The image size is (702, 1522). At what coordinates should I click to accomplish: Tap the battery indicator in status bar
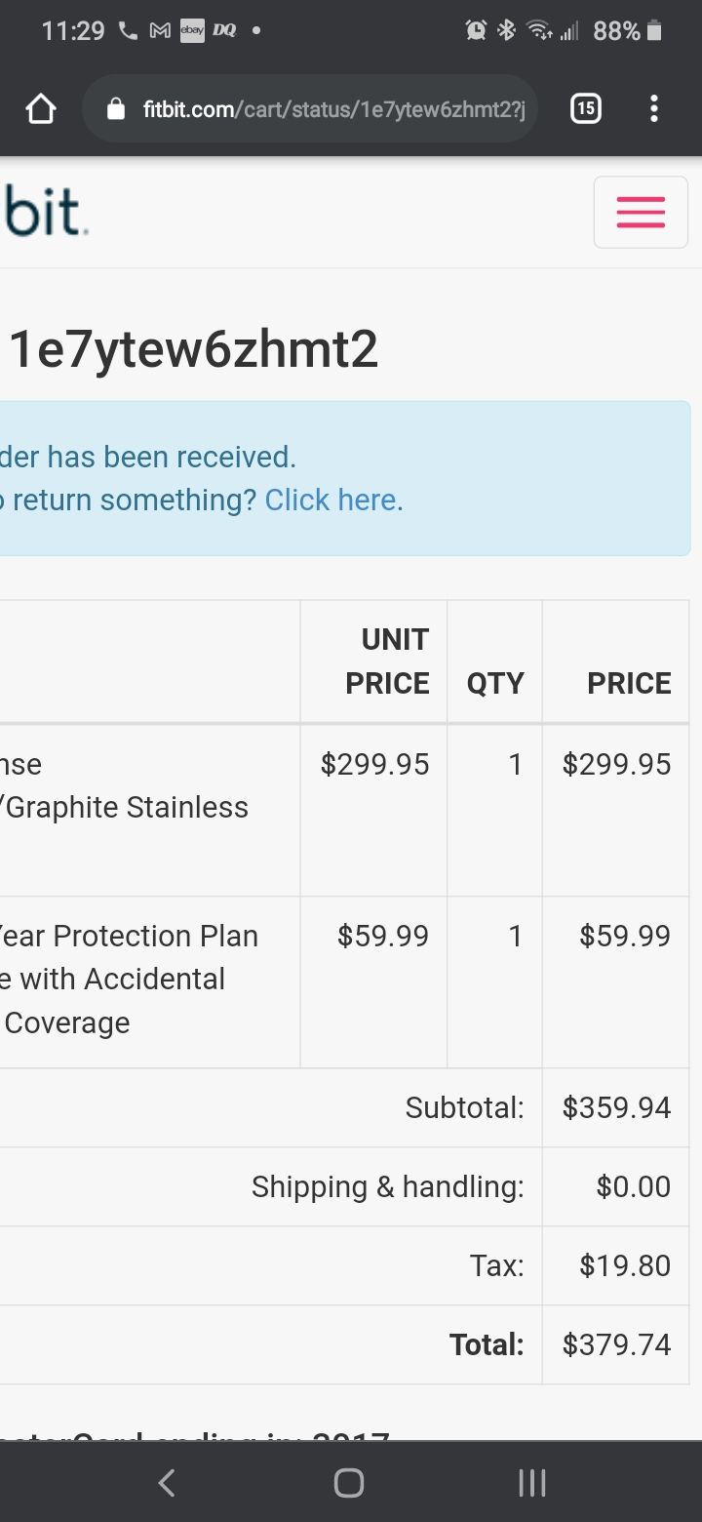click(x=654, y=31)
